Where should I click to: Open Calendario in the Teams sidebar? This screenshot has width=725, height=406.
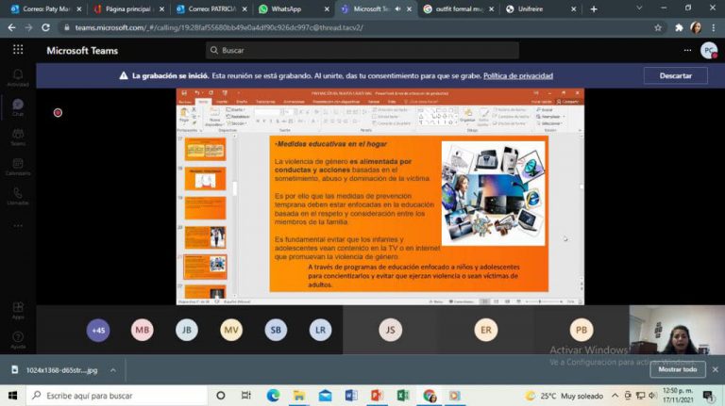coord(17,166)
